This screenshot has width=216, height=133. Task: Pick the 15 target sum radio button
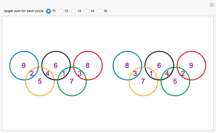pos(100,11)
